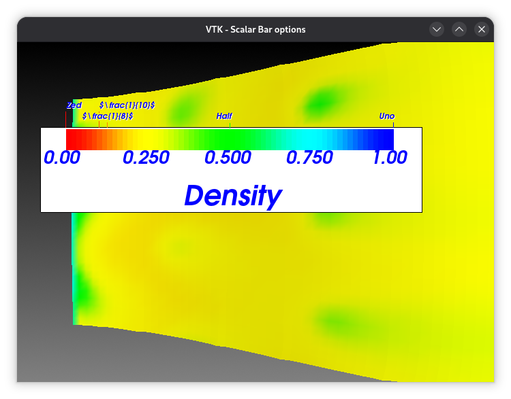Click the window title 'VTK - Scalar Bar options'
The height and width of the screenshot is (399, 511).
point(255,29)
